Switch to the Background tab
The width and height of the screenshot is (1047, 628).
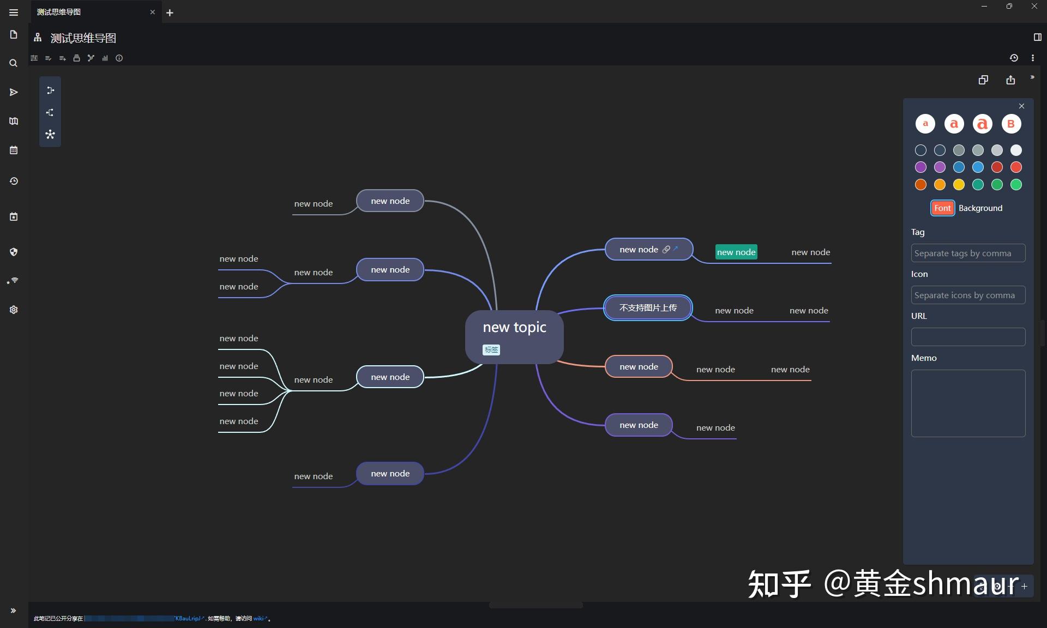coord(981,208)
